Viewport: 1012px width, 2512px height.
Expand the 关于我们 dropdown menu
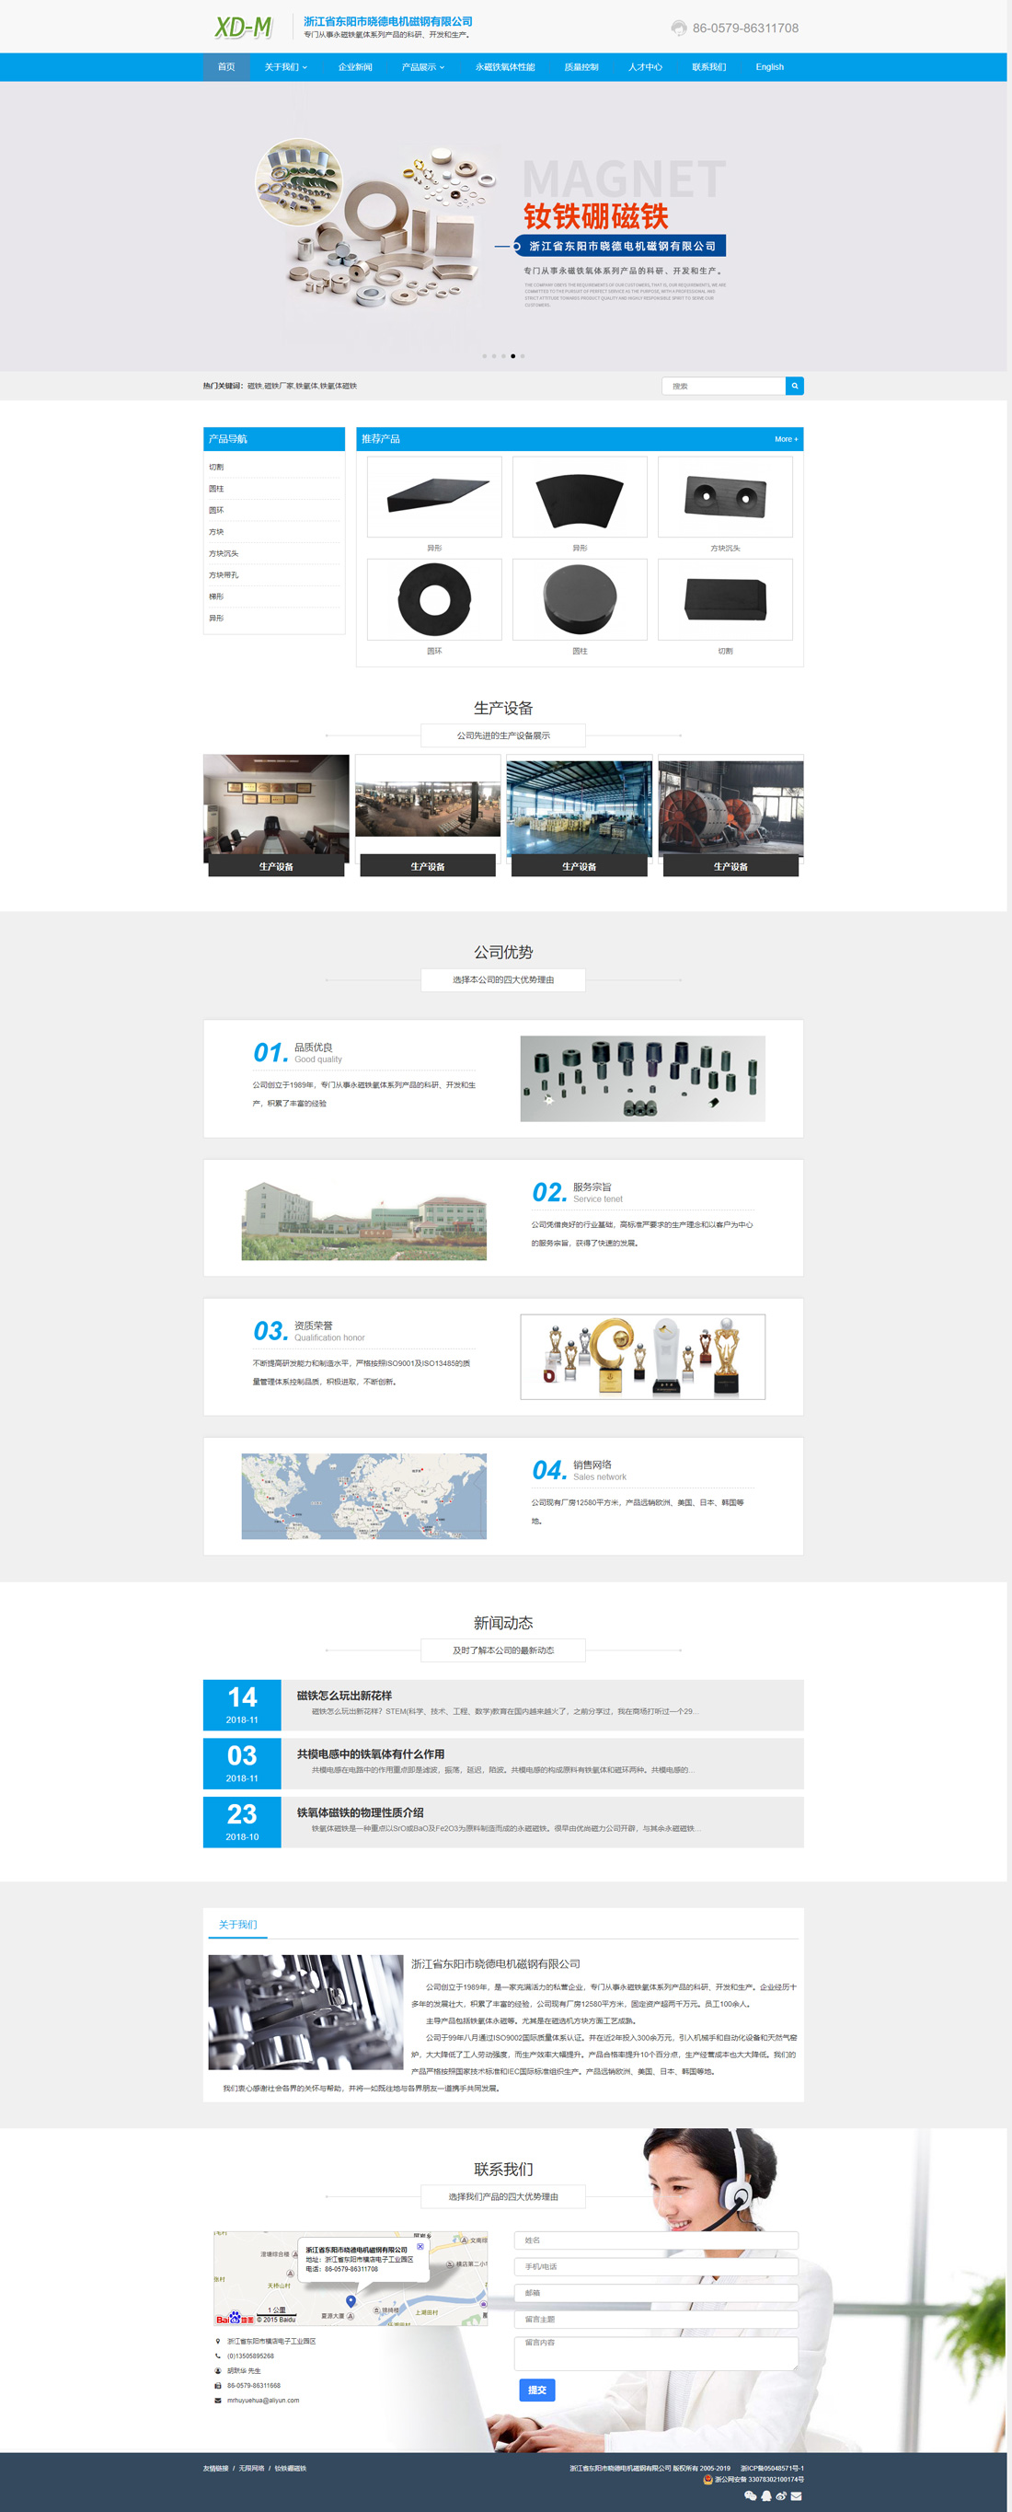[x=286, y=67]
